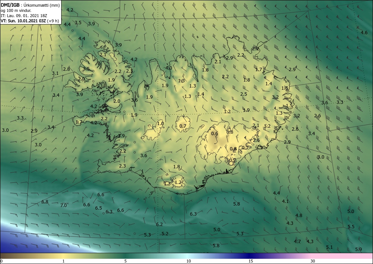Viewport: 373px width, 264px height.
Task: Click the color scale tick labeled "10"
Action: [x=188, y=261]
